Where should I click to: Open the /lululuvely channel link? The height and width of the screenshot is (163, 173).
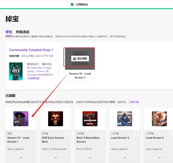click(36, 68)
